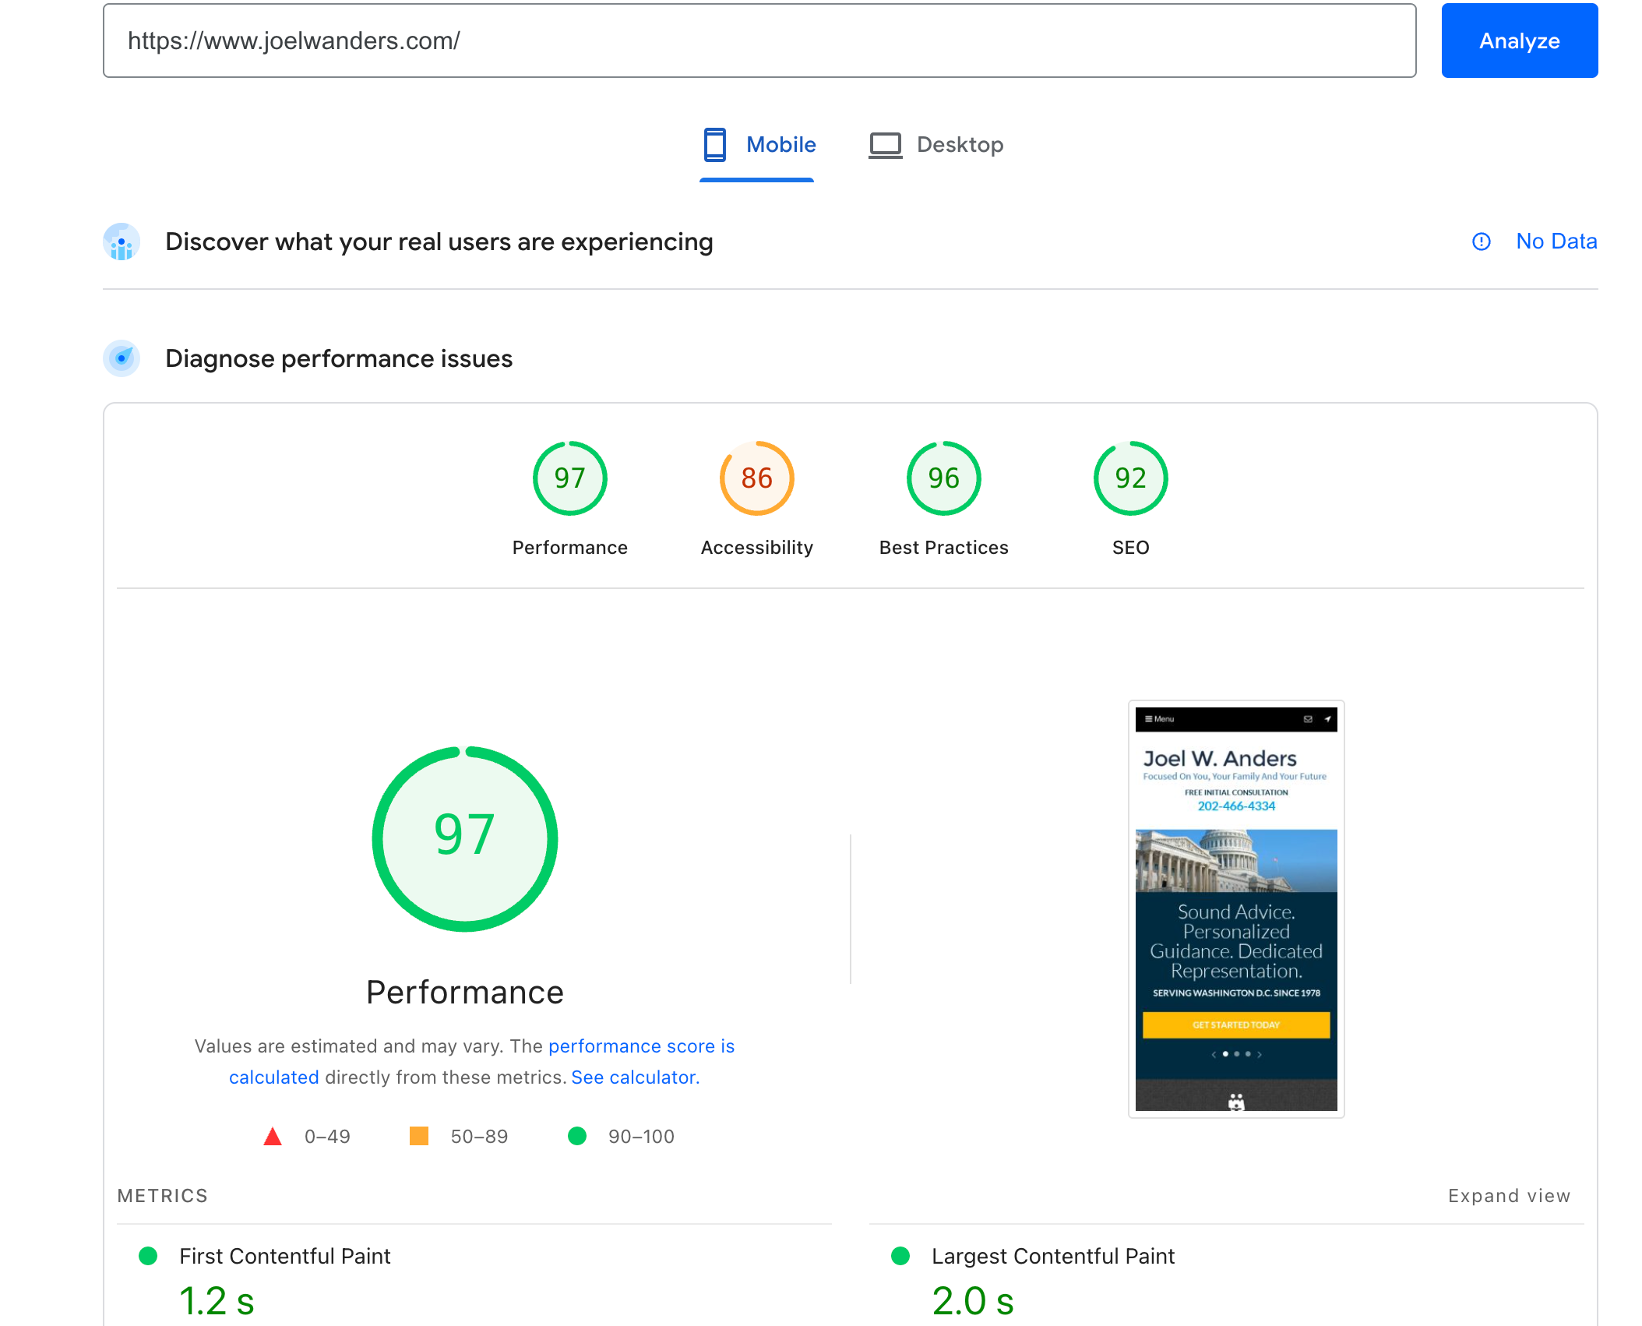Click the No Data info icon

tap(1481, 242)
